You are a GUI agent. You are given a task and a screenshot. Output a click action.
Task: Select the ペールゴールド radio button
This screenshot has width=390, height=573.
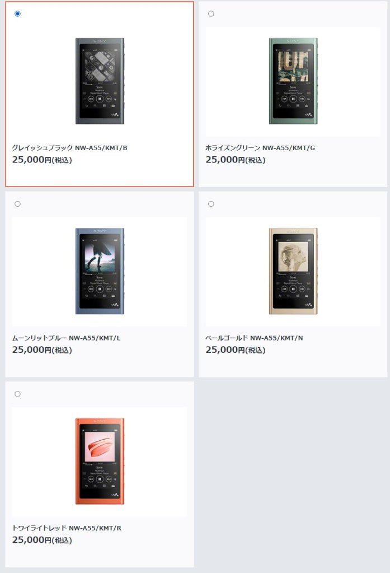(x=211, y=204)
